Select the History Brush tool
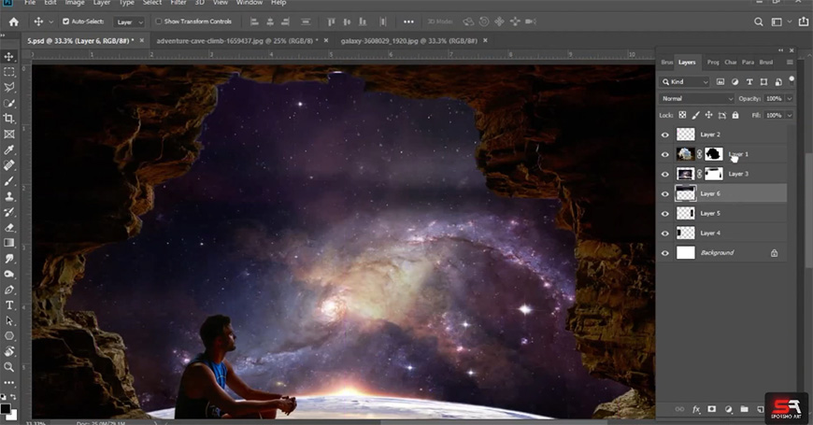813x425 pixels. [x=8, y=211]
